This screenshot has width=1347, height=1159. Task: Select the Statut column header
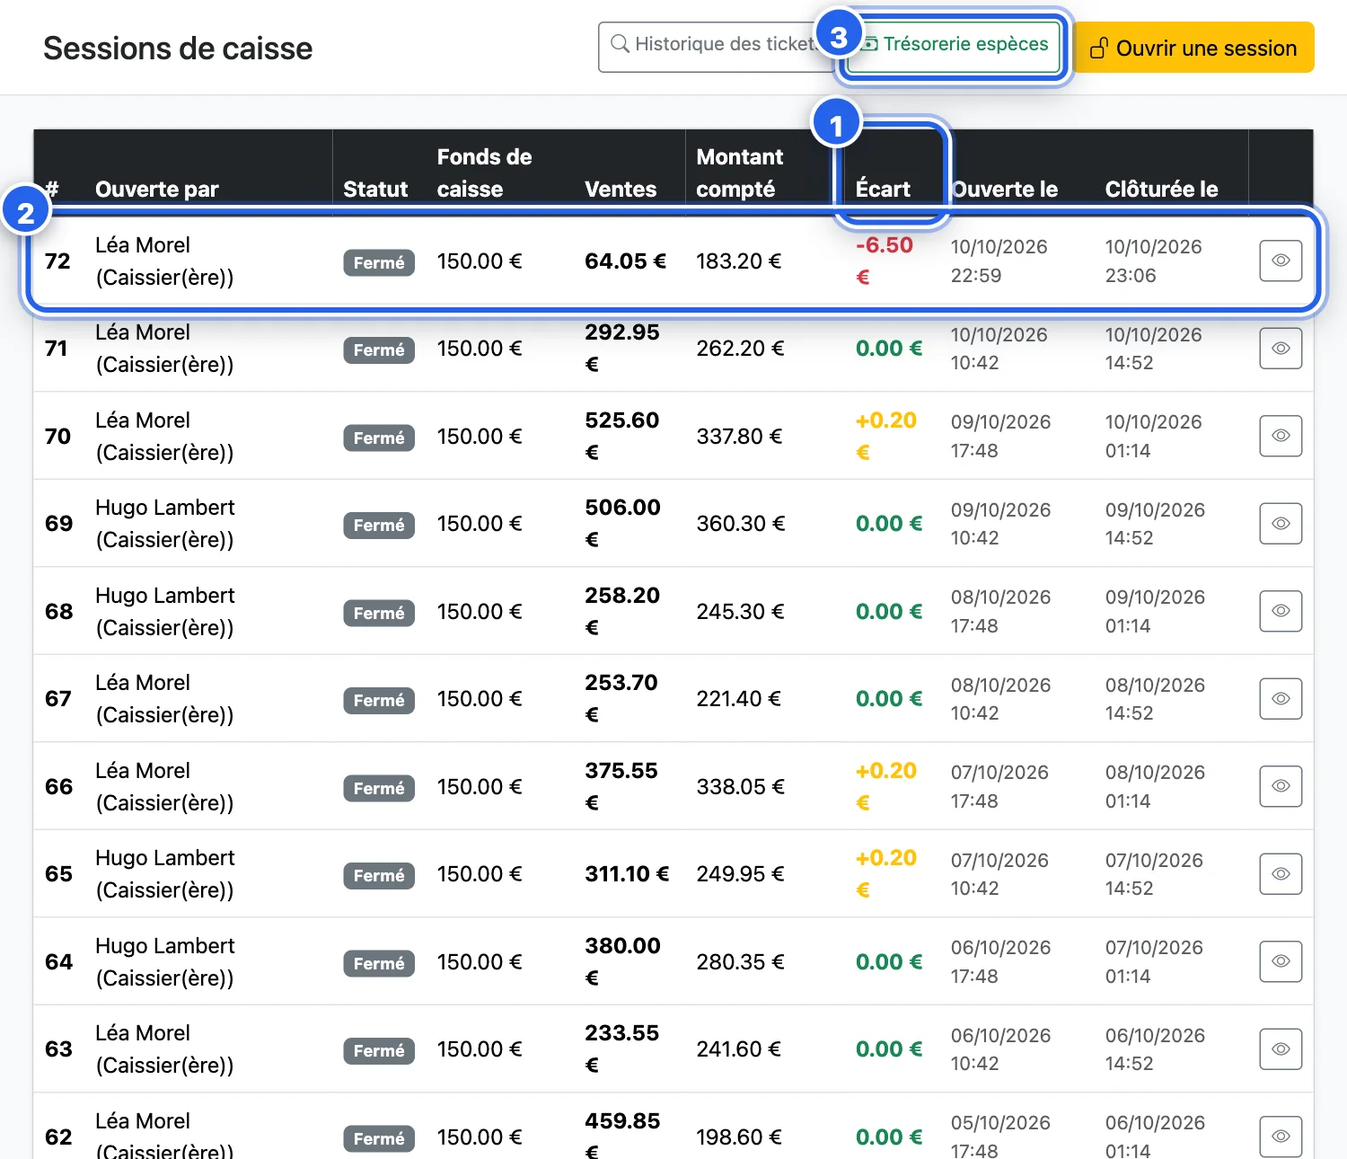pos(375,189)
